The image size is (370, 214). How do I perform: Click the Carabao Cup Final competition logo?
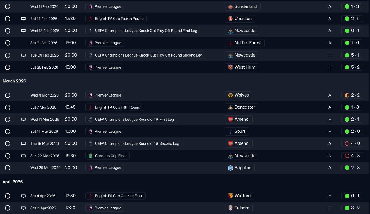pyautogui.click(x=90, y=156)
